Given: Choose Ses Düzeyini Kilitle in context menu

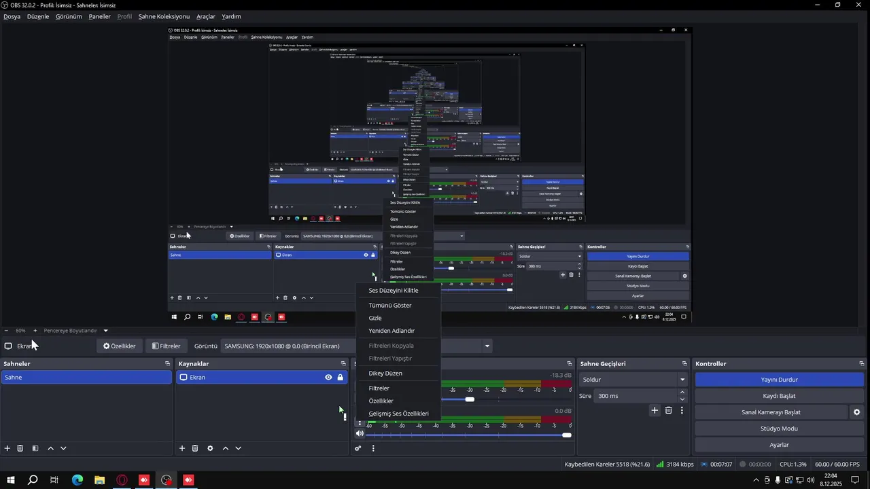Looking at the screenshot, I should click(x=399, y=291).
